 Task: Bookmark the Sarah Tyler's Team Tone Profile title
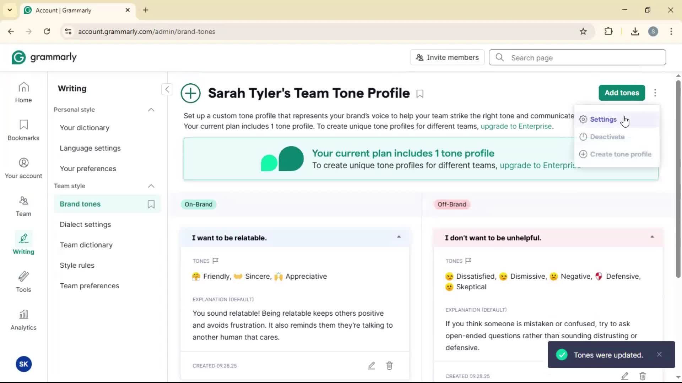tap(420, 94)
